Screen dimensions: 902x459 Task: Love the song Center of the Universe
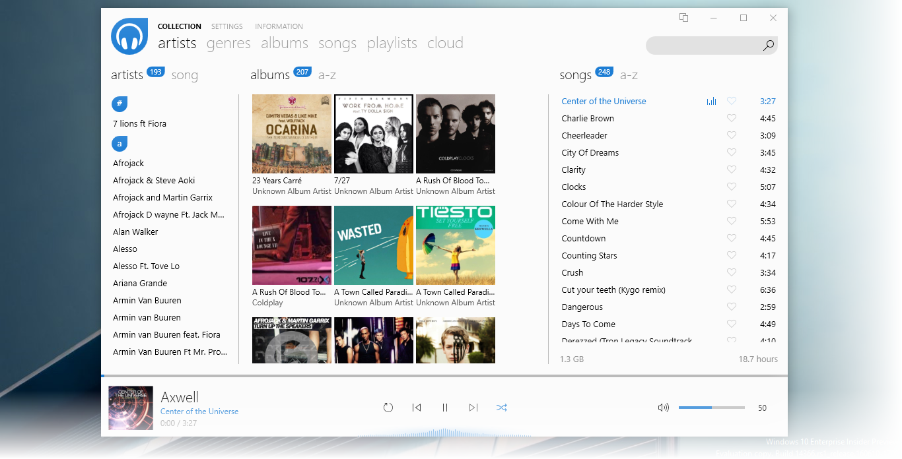point(731,101)
